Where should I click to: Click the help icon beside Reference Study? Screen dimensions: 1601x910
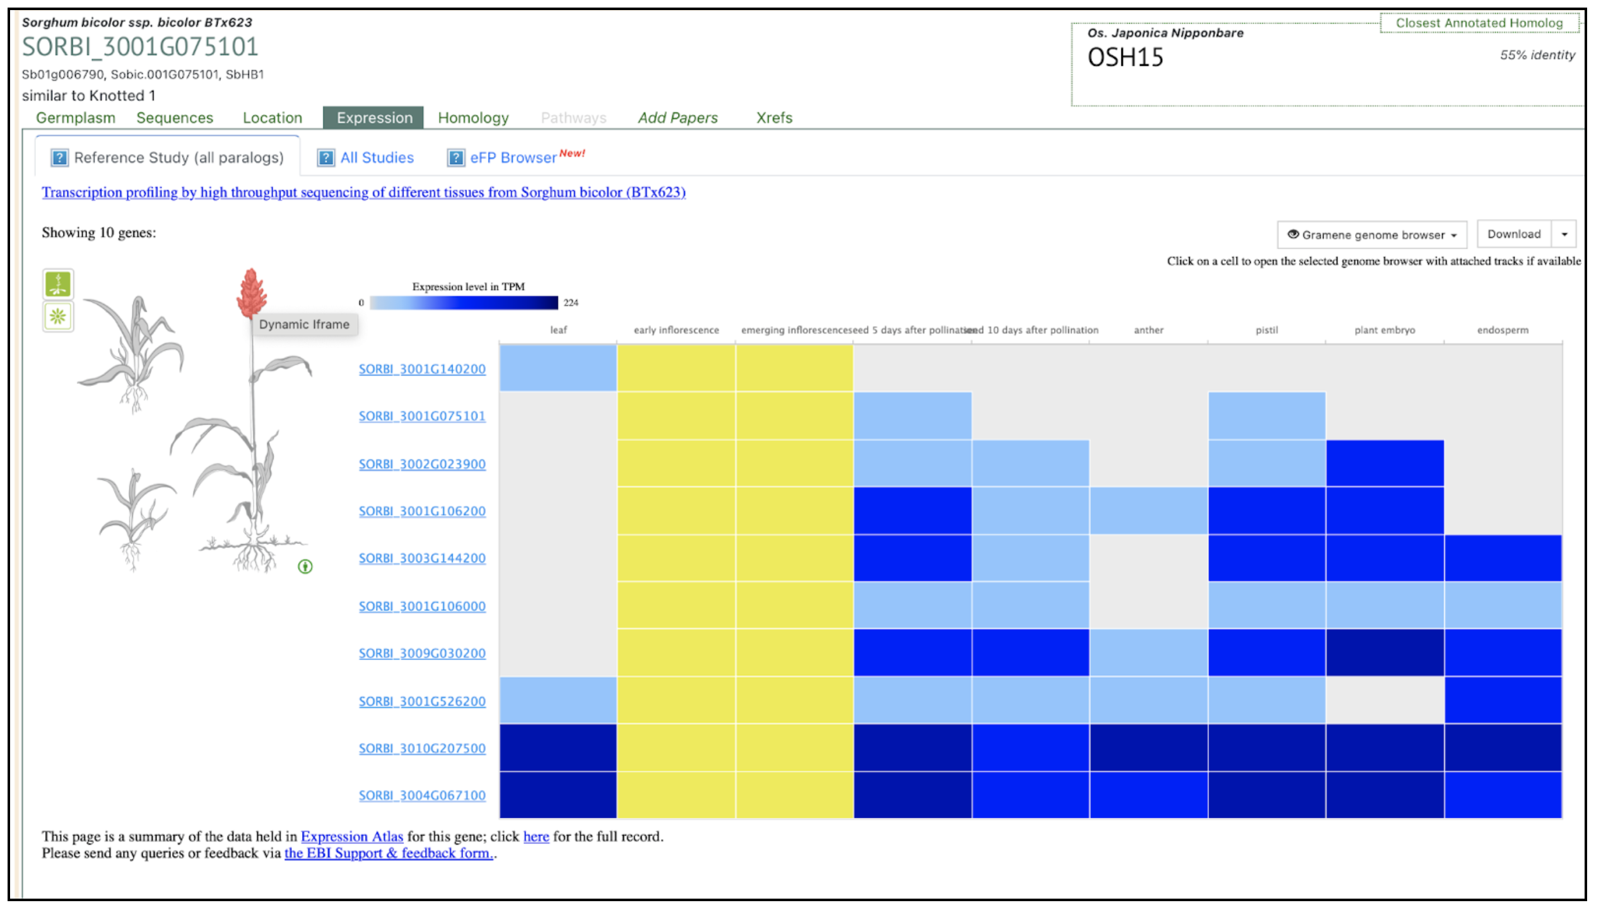tap(59, 158)
